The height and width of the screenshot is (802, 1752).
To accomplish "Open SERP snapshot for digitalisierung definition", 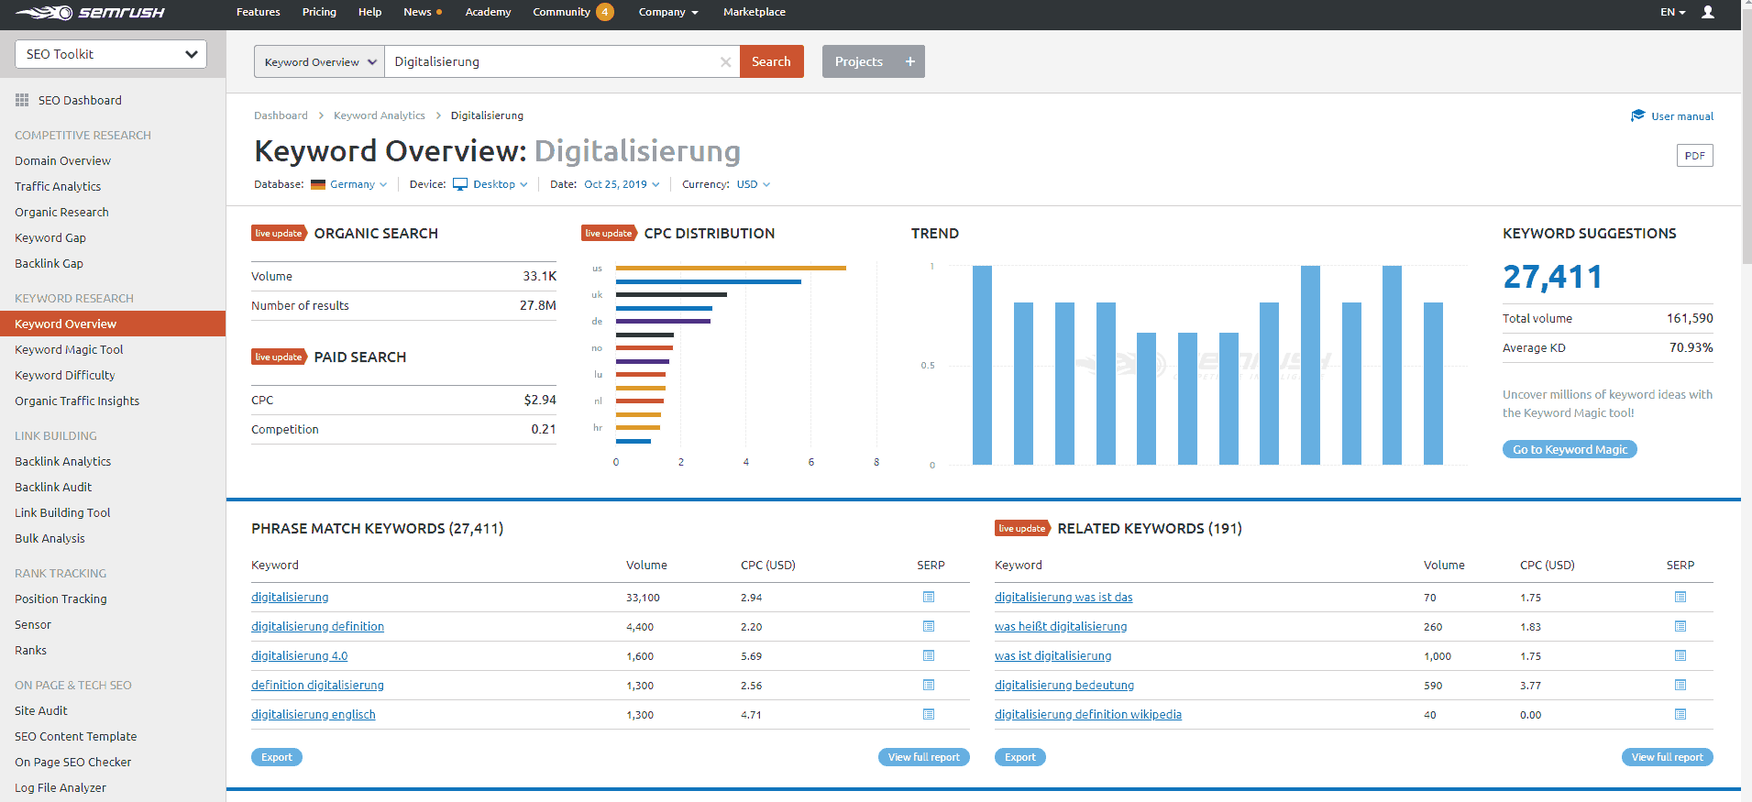I will 929,626.
